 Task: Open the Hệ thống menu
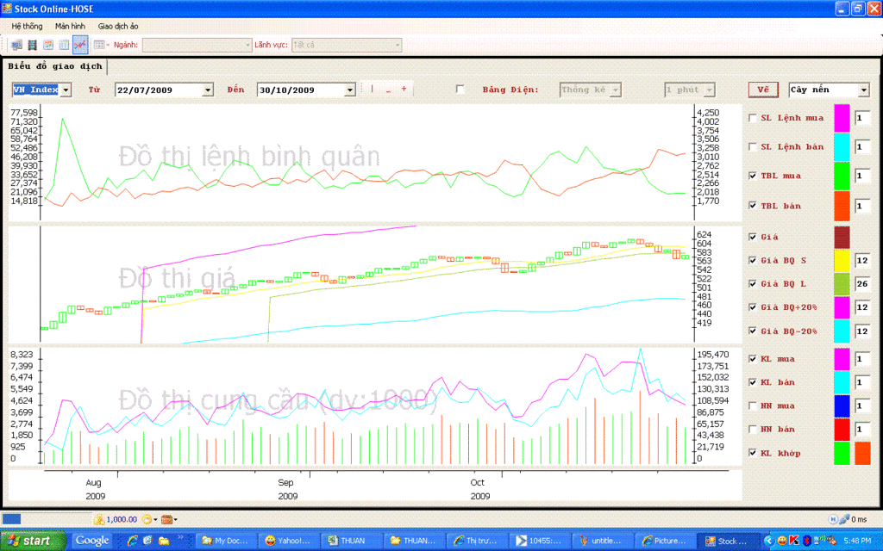pyautogui.click(x=27, y=26)
